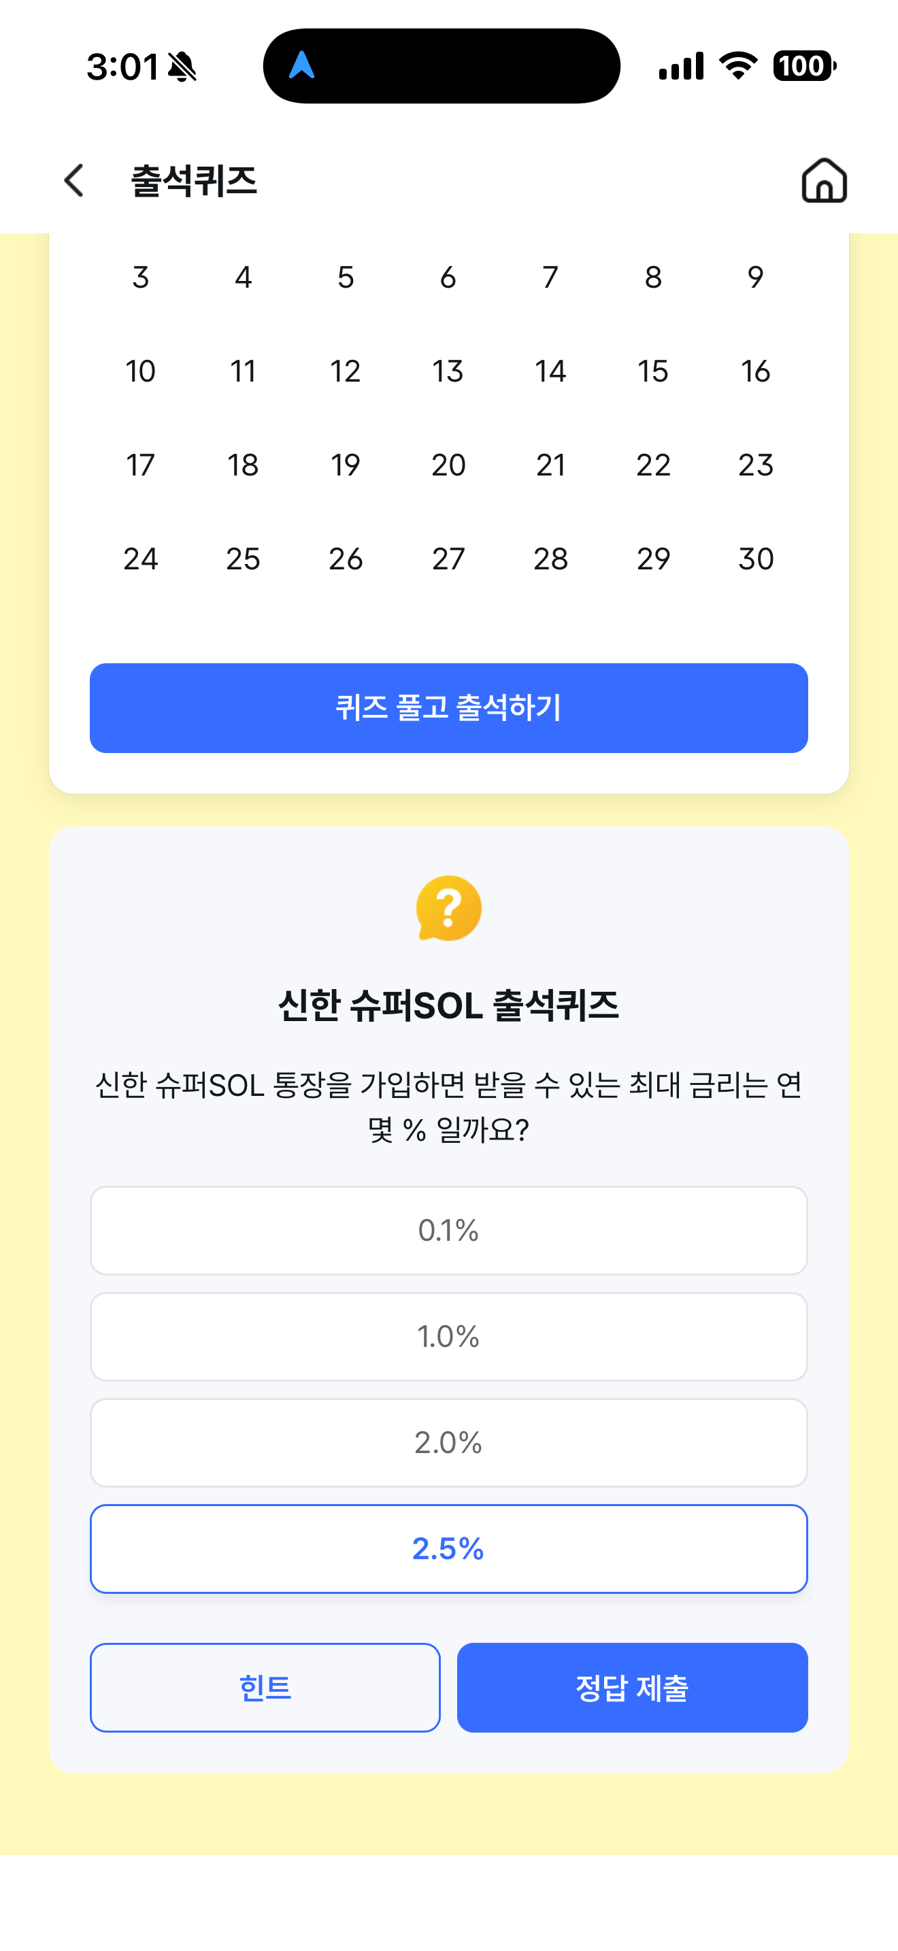Select calendar day 15
The image size is (898, 1951).
tap(652, 371)
